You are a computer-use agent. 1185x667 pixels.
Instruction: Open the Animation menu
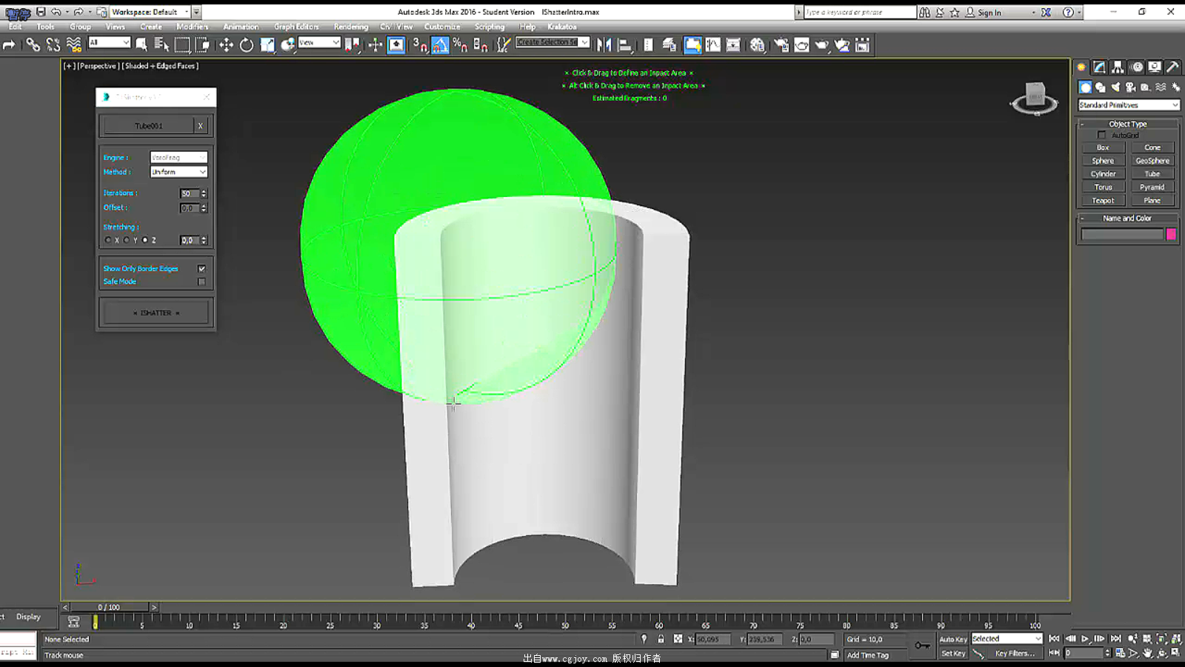point(241,27)
